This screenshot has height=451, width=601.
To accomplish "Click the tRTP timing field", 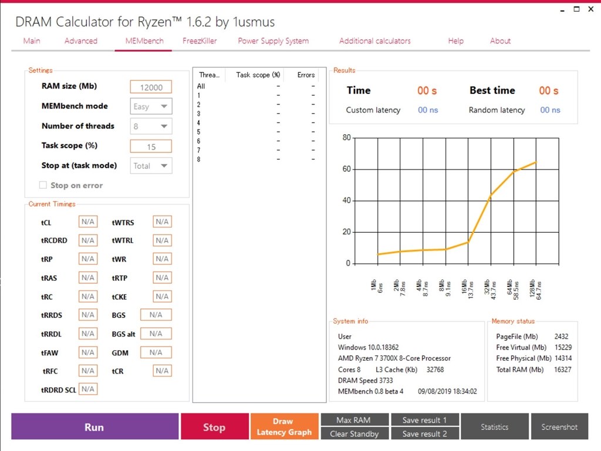I will [162, 277].
